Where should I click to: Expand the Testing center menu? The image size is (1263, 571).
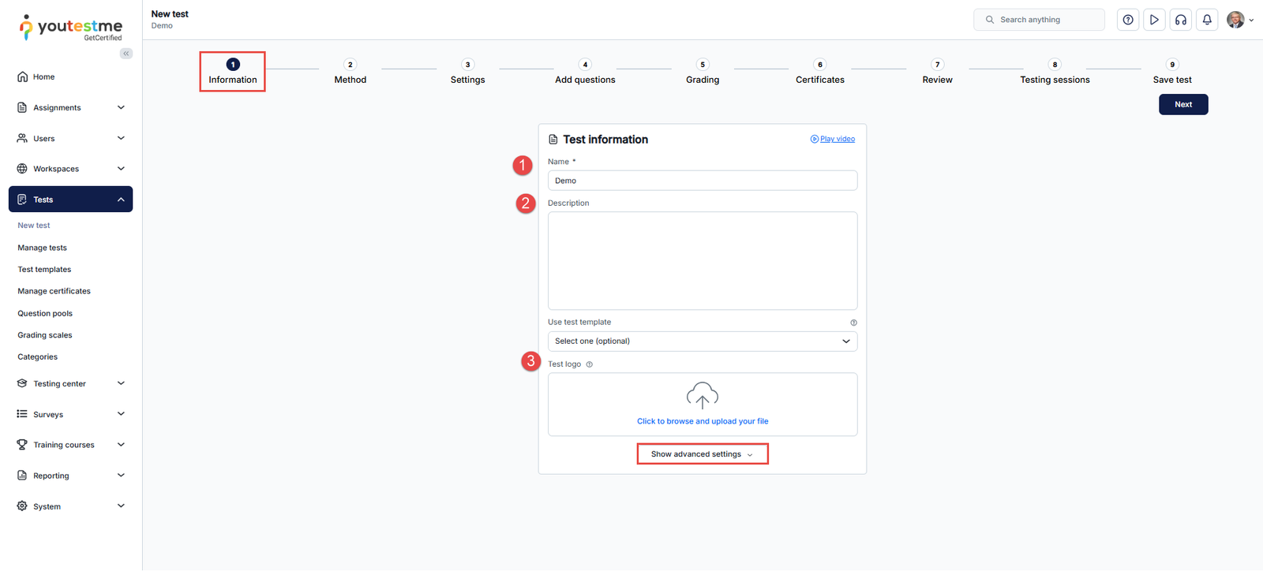tap(70, 384)
